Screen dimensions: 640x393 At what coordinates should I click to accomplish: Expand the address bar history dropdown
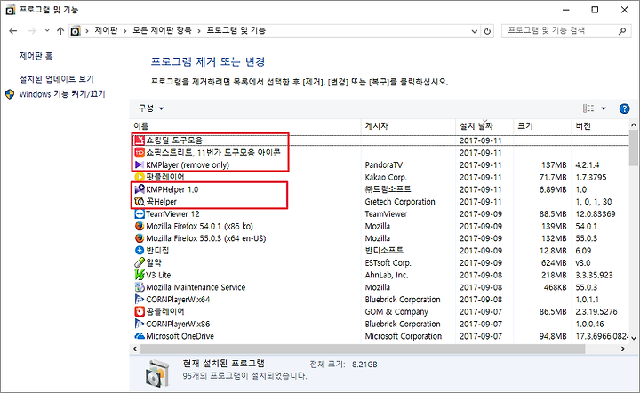point(474,31)
